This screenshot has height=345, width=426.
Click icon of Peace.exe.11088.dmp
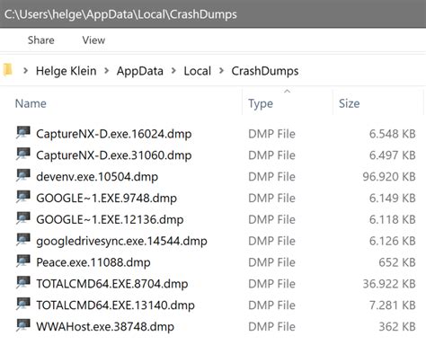click(23, 261)
